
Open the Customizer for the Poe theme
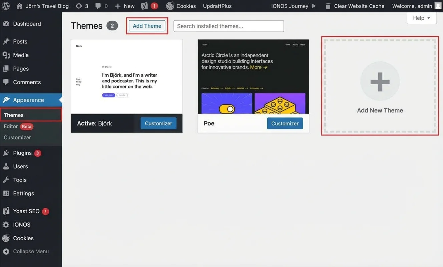pyautogui.click(x=285, y=123)
